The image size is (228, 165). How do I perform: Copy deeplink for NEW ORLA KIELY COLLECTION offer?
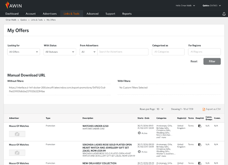point(200,163)
